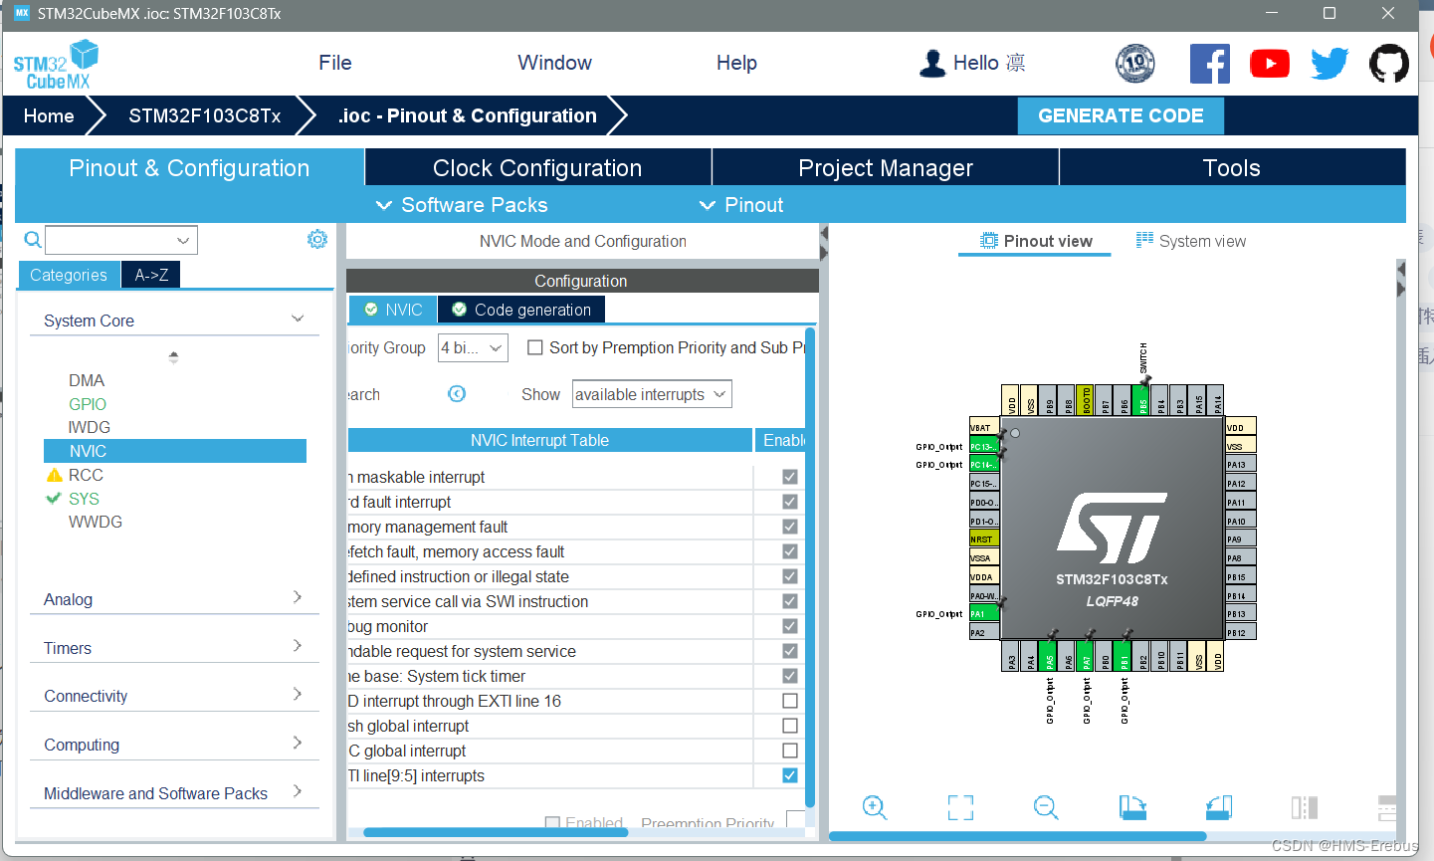Viewport: 1434px width, 861px height.
Task: Go to Home breadcrumb
Action: [49, 115]
